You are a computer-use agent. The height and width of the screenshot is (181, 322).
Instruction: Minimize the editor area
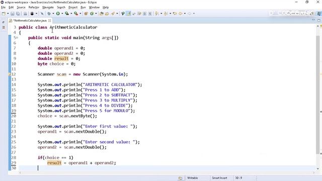click(313, 20)
